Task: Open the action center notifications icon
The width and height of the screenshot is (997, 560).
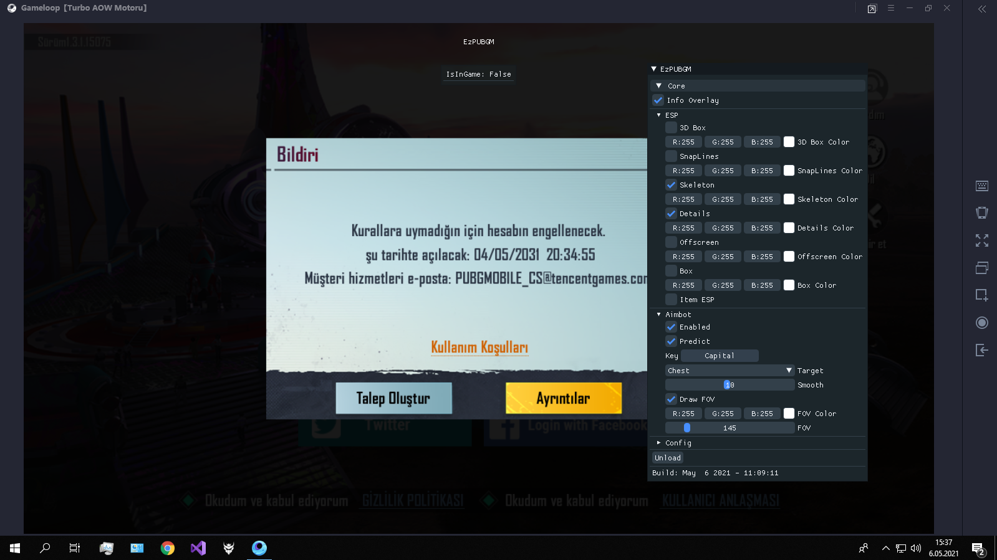Action: point(978,548)
